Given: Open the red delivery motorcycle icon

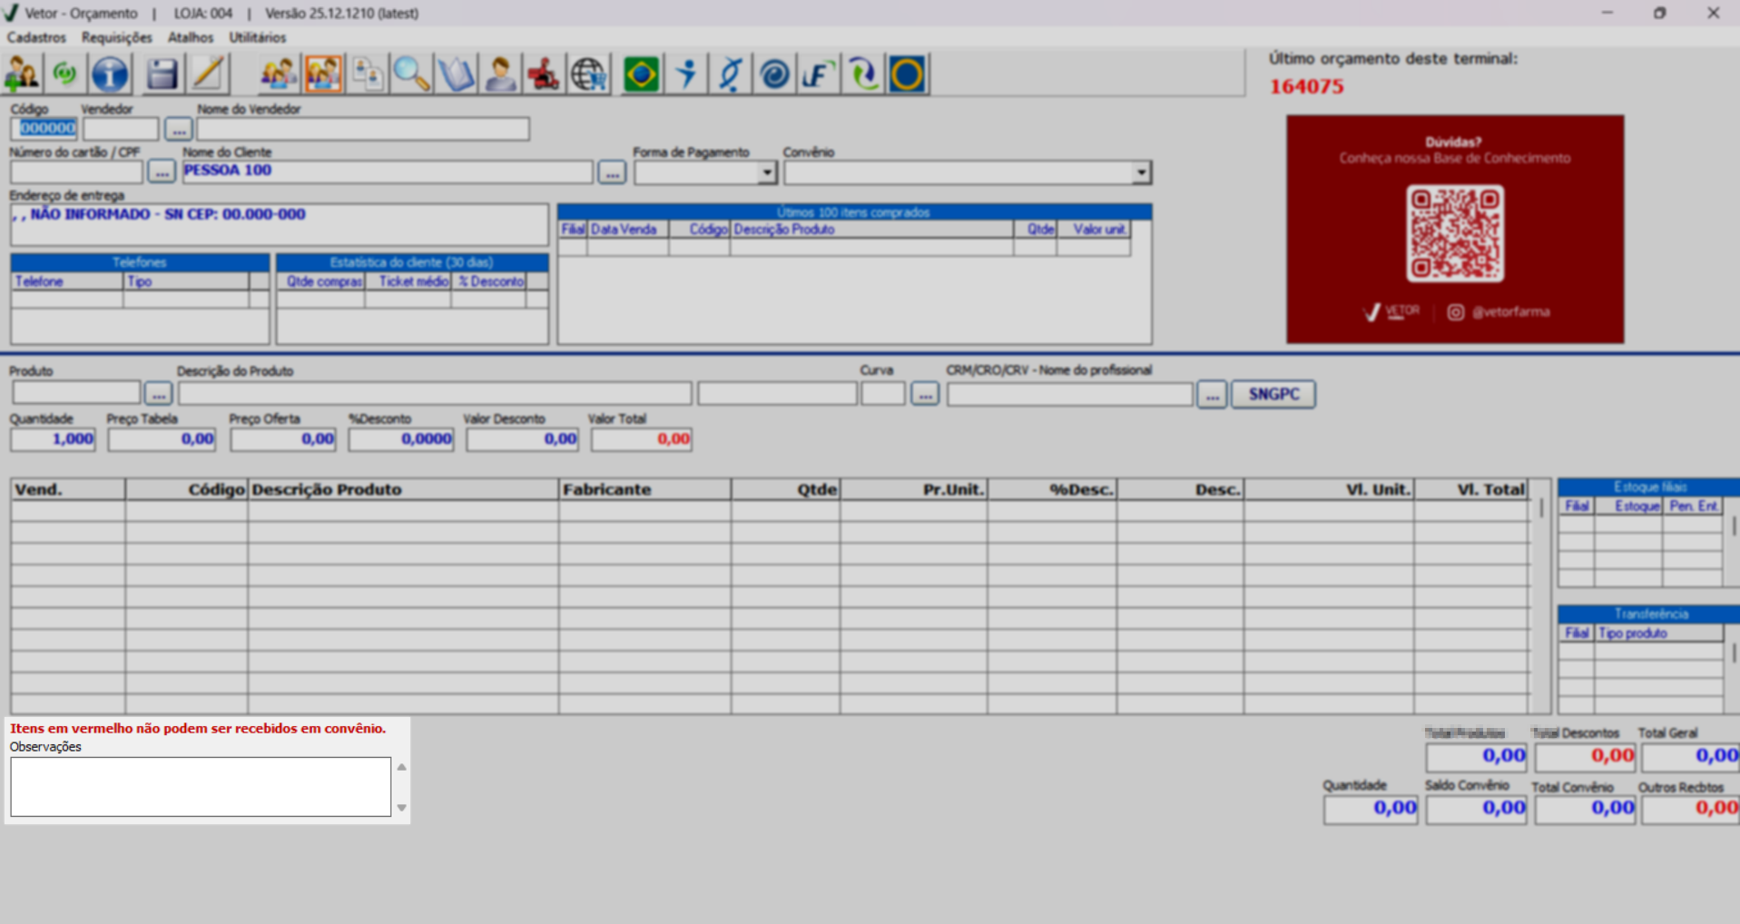Looking at the screenshot, I should pyautogui.click(x=545, y=74).
